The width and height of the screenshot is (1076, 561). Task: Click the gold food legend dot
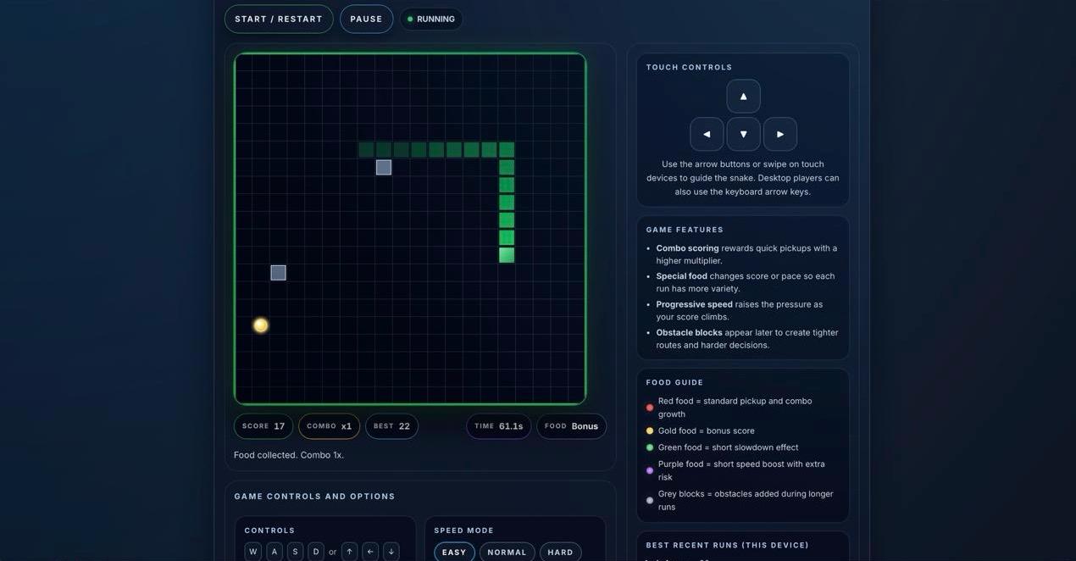(x=650, y=431)
